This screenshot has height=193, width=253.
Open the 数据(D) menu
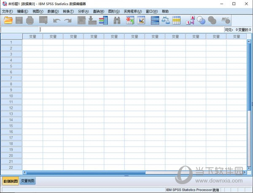[x=53, y=11]
